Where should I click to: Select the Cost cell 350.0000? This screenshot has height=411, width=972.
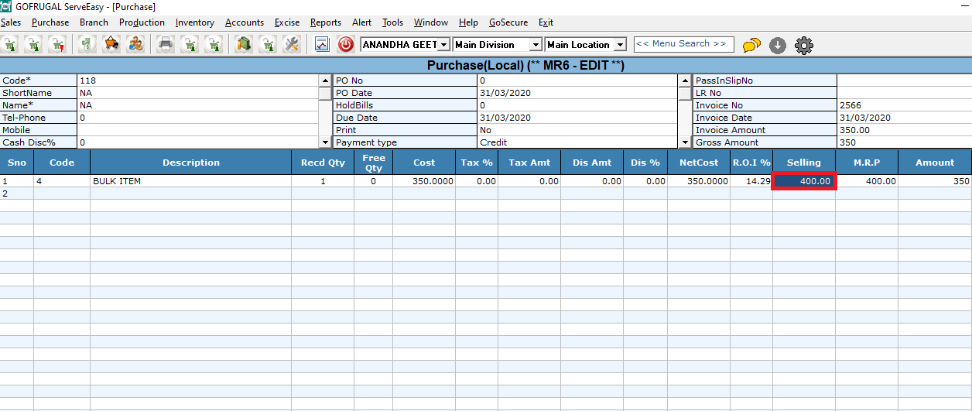tap(424, 181)
